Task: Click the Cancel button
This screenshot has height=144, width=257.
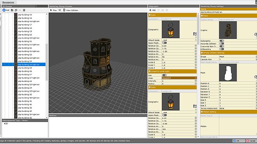Action: pyautogui.click(x=251, y=141)
